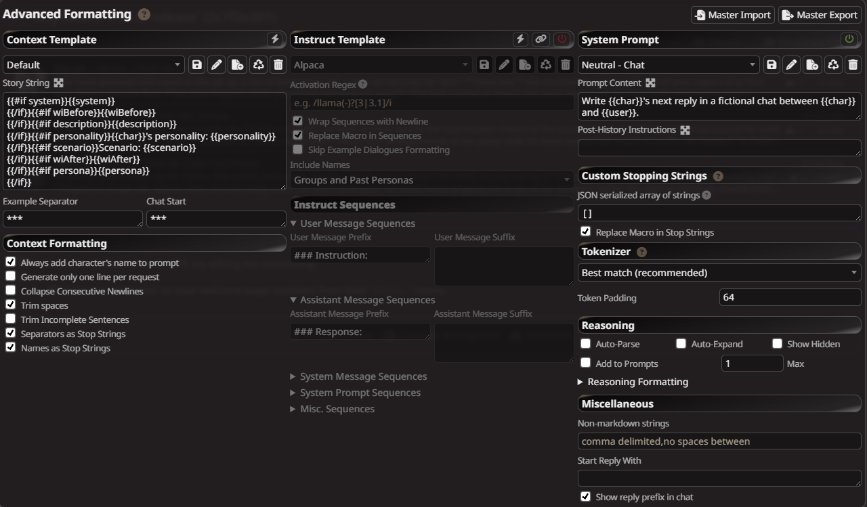867x507 pixels.
Task: Enable Trim Incomplete Sentences
Action: pyautogui.click(x=10, y=319)
